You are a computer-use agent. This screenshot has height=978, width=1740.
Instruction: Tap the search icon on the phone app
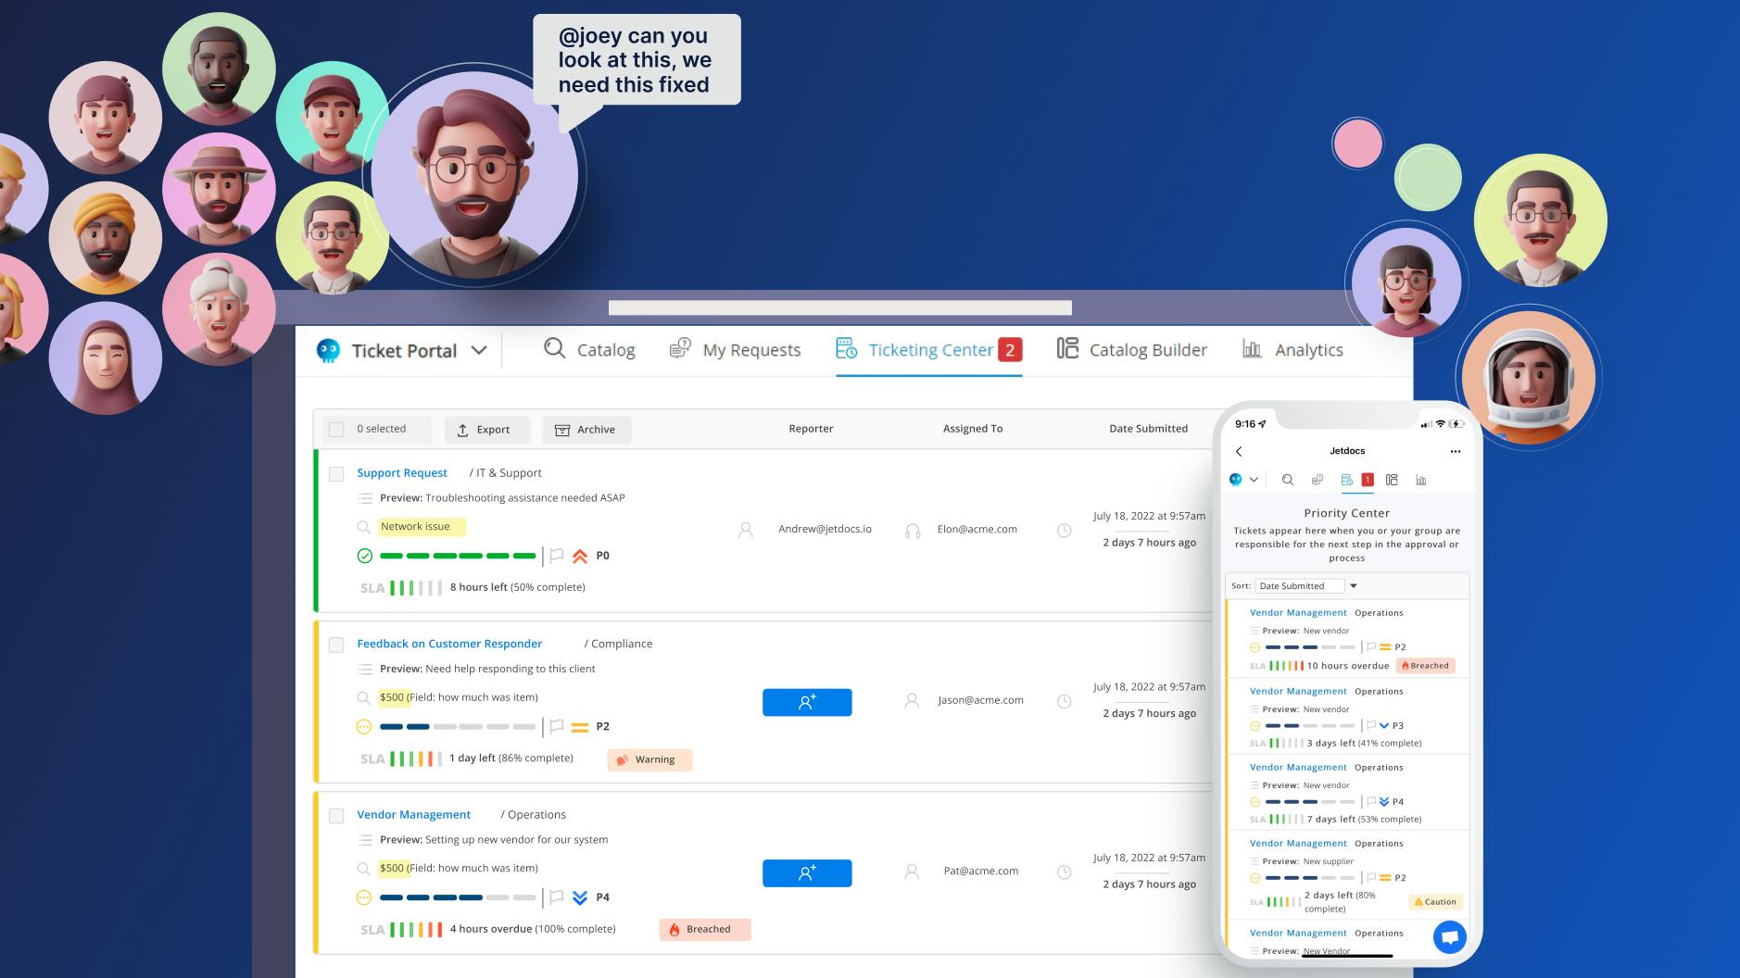(x=1288, y=480)
